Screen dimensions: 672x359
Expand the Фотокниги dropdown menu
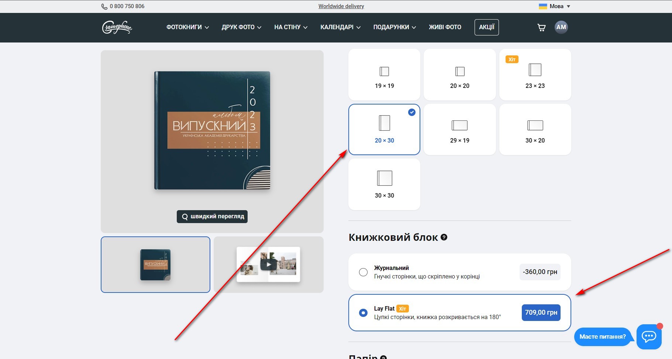[187, 27]
